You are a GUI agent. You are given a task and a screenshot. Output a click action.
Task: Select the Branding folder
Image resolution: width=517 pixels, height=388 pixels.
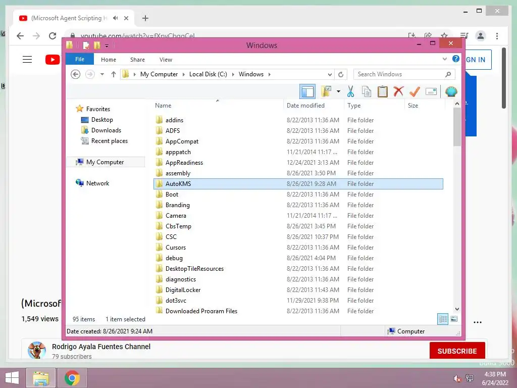[x=298, y=205]
